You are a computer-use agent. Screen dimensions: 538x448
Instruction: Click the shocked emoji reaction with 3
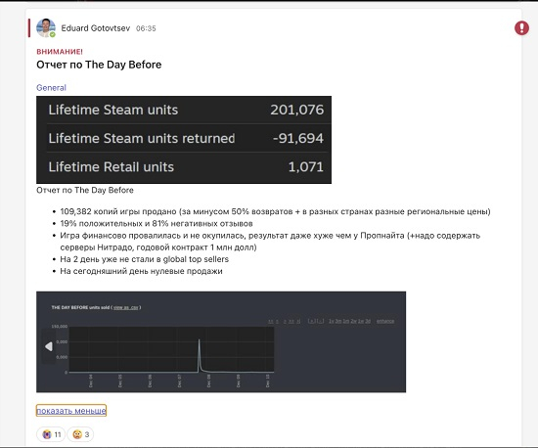pos(80,434)
